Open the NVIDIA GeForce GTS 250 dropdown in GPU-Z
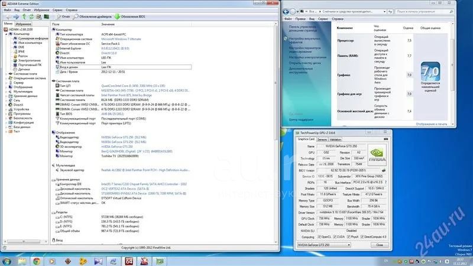The width and height of the screenshot is (473, 266). click(x=324, y=245)
